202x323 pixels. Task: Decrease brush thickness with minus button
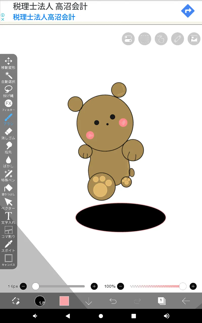[x=23, y=286]
